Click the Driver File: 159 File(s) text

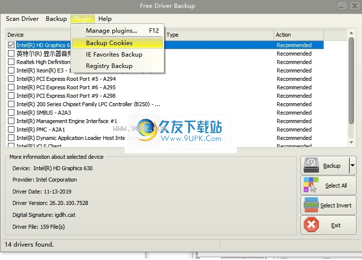click(39, 227)
